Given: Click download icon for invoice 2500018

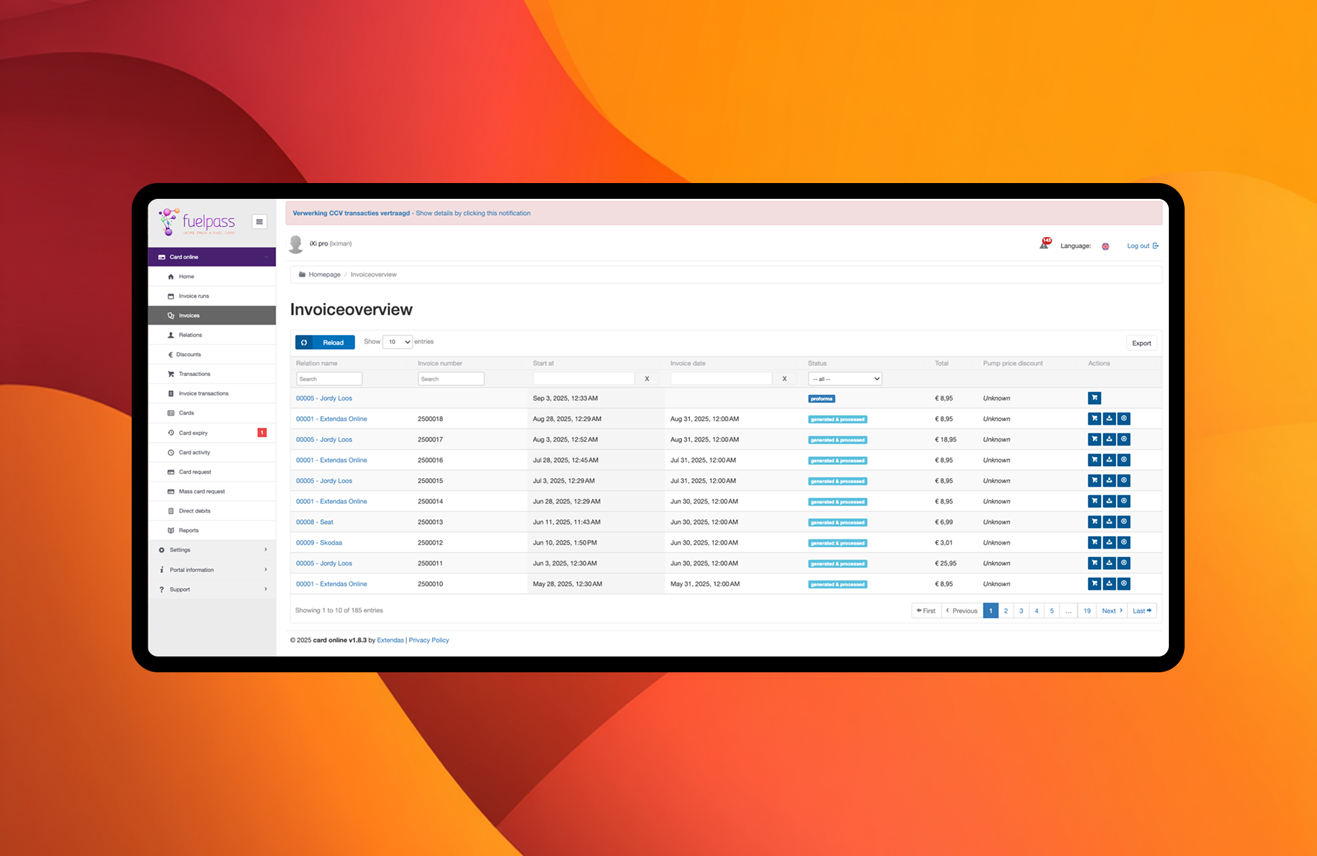Looking at the screenshot, I should click(1109, 419).
